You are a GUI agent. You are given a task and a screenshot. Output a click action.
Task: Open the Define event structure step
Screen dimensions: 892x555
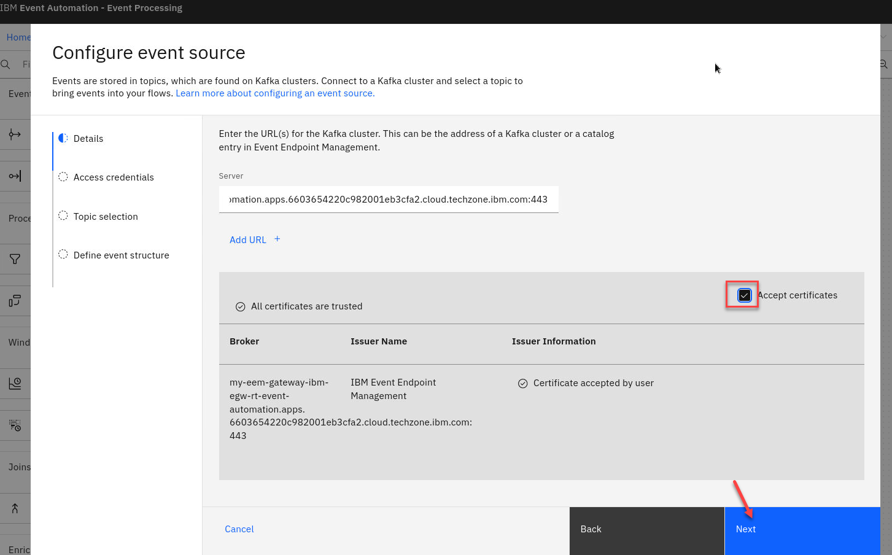121,255
